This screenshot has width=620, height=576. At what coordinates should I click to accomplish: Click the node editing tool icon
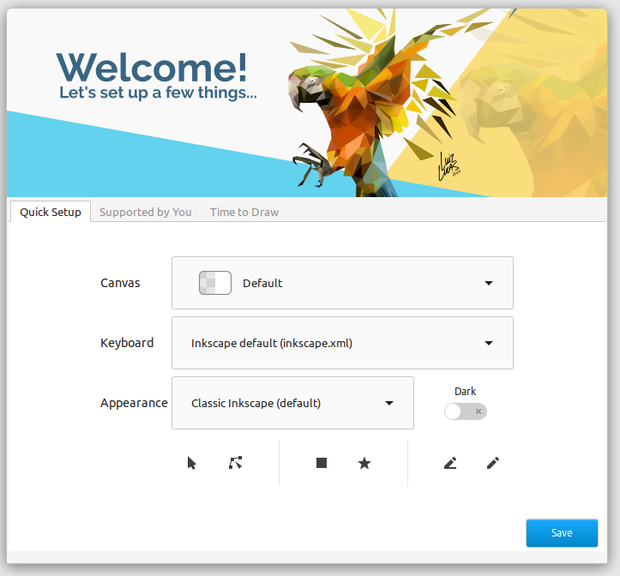click(236, 463)
